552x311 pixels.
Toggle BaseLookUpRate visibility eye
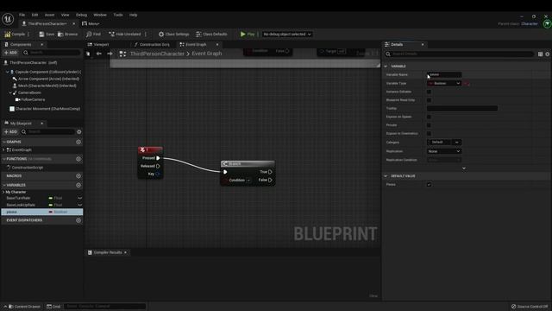click(x=79, y=205)
